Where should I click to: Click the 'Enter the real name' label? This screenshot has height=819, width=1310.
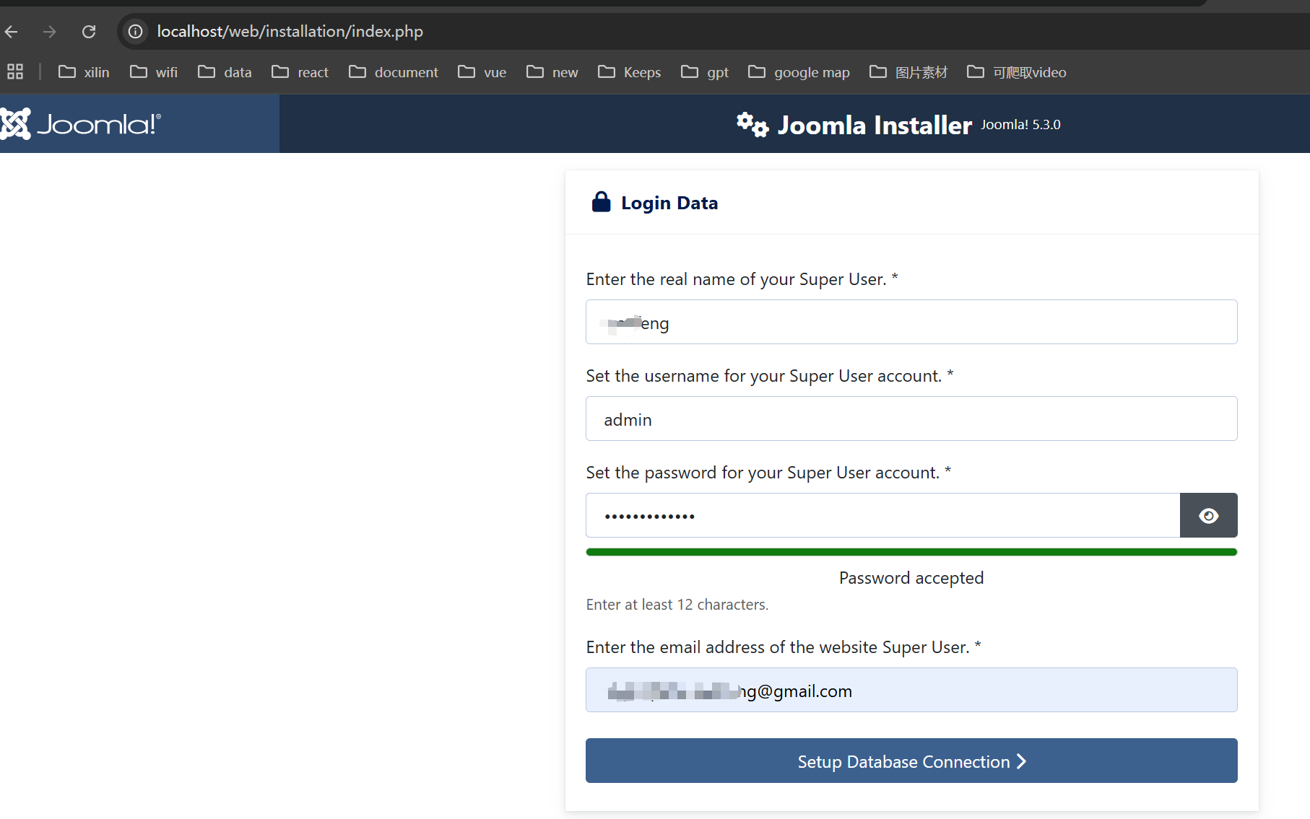tap(742, 279)
